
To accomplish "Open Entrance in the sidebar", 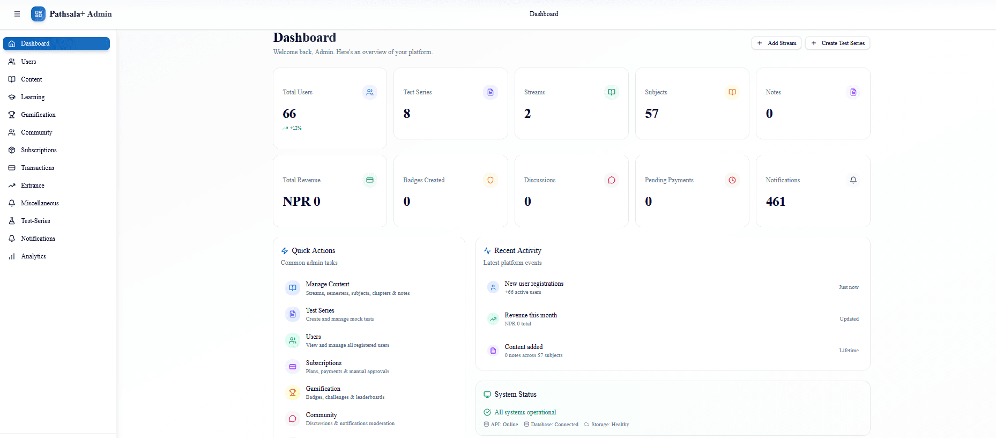I will tap(56, 185).
